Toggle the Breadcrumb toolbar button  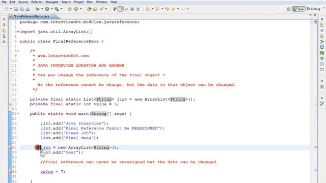(115, 9)
